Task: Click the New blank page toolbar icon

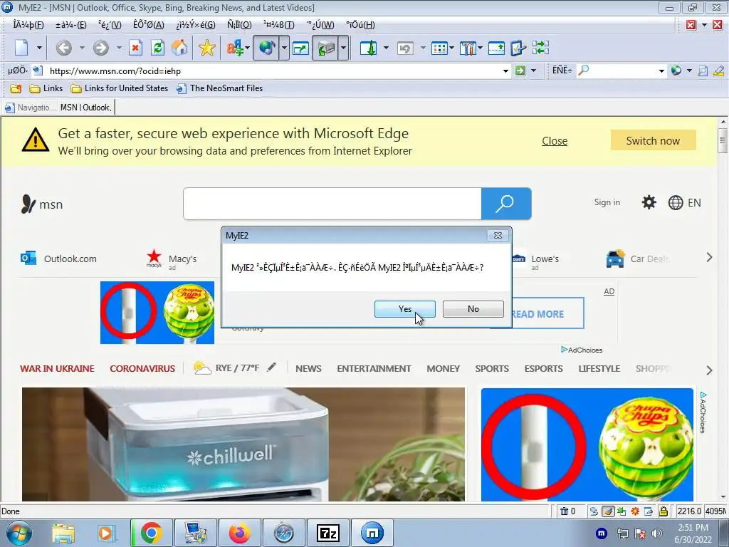Action: point(22,48)
